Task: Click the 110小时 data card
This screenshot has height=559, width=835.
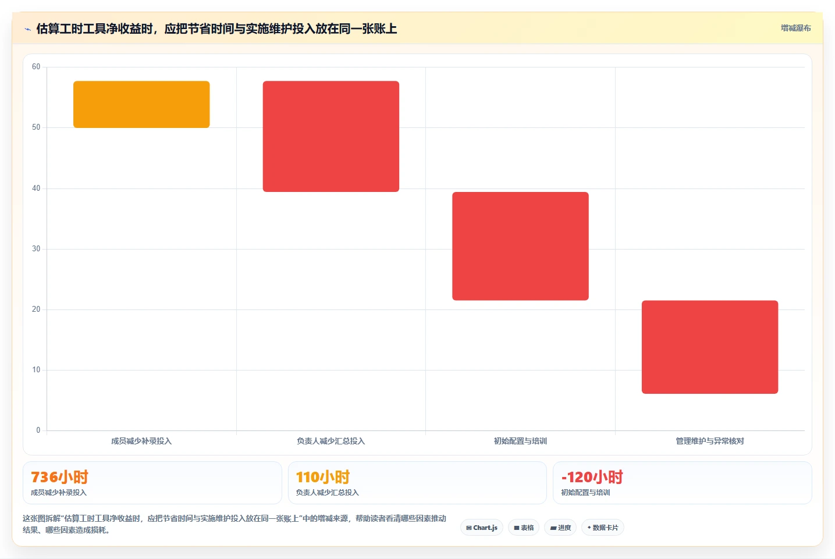Action: tap(417, 483)
